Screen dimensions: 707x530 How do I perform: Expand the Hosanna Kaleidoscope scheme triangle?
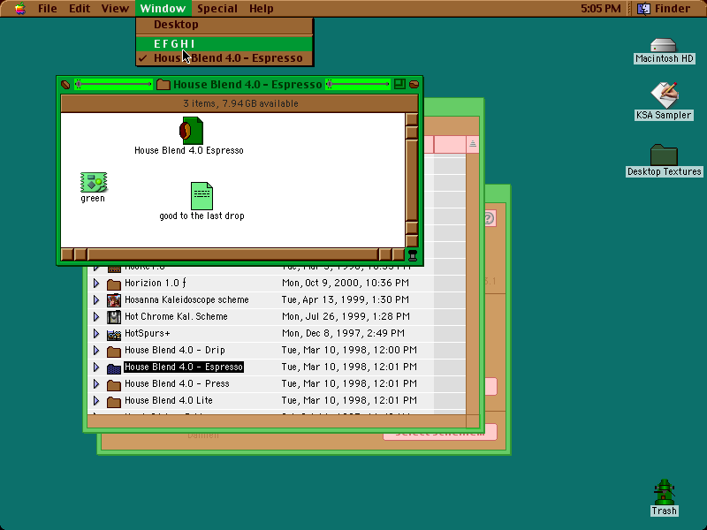pos(96,299)
